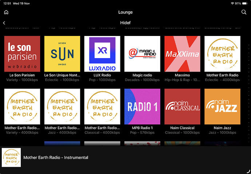
Task: Play the Le Son Unique Nantes station
Action: coord(62,54)
